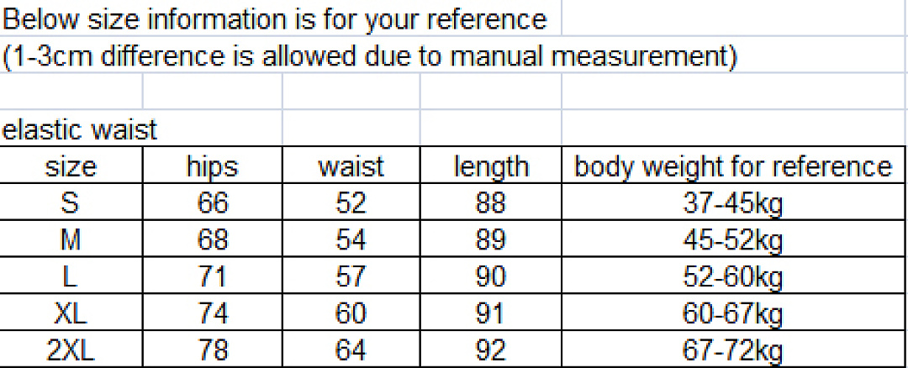
Task: Click the XL hips value 74
Action: [x=213, y=313]
